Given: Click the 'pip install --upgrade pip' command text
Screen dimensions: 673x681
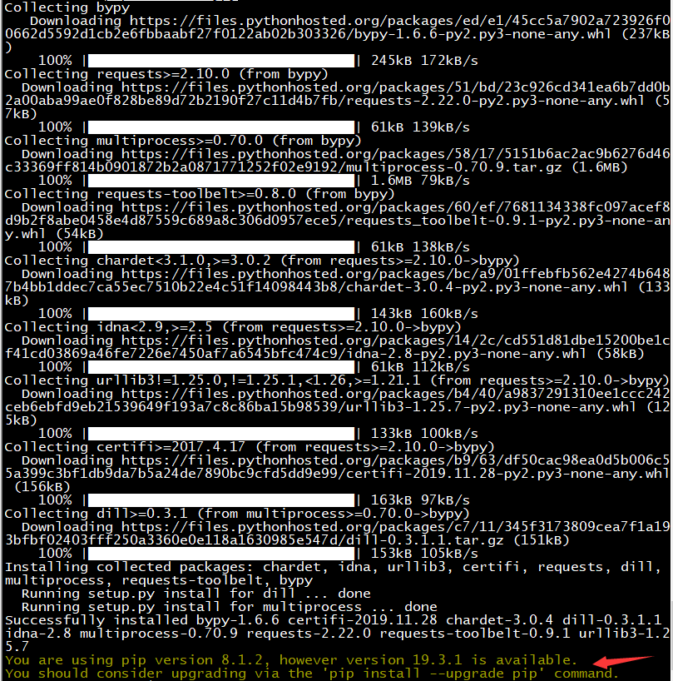Looking at the screenshot, I should [x=431, y=674].
